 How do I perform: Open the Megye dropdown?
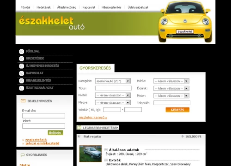pos(113,102)
